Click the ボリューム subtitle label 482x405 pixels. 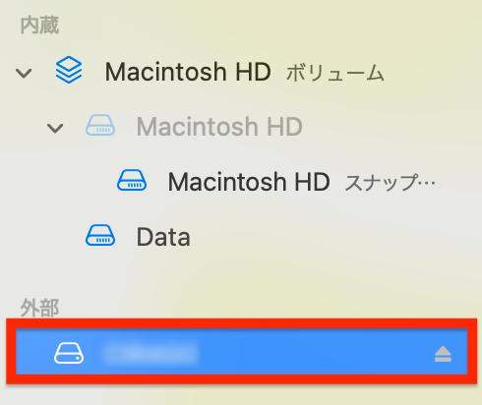(335, 73)
